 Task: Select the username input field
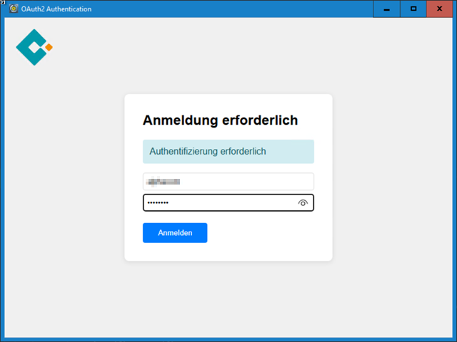(x=228, y=182)
